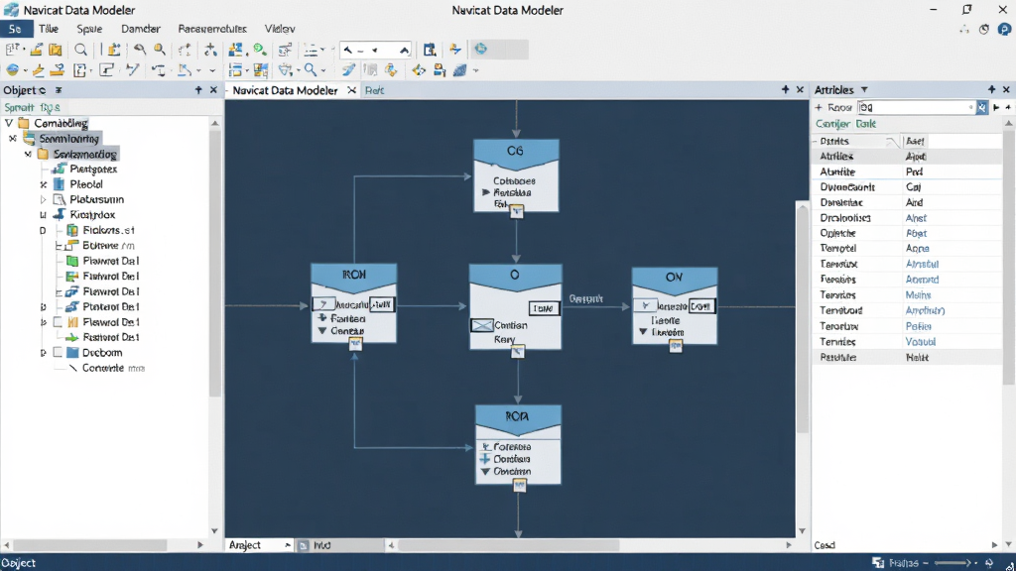Click the new model icon at toolbar start

[x=12, y=50]
